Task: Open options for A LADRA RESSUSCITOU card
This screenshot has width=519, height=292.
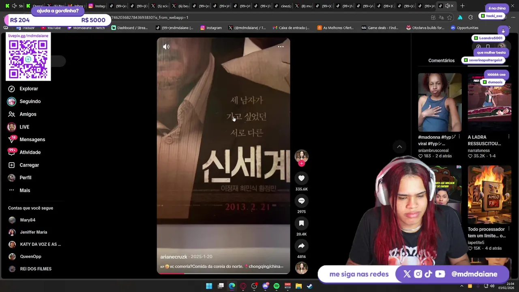Action: [x=509, y=137]
